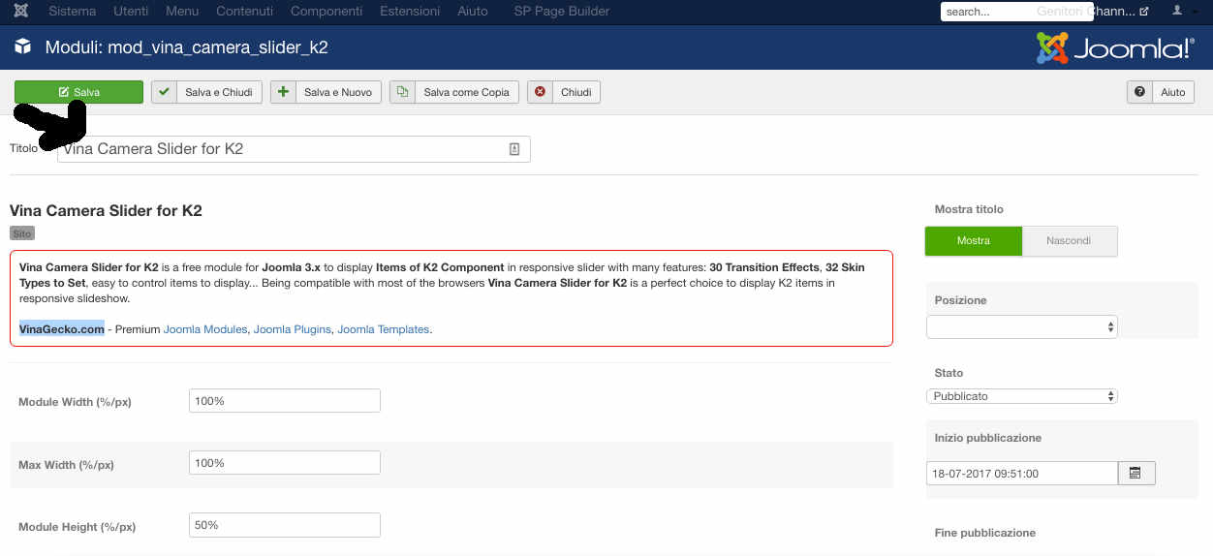Open the user account icon menu
Image resolution: width=1213 pixels, height=556 pixels.
(x=1179, y=12)
